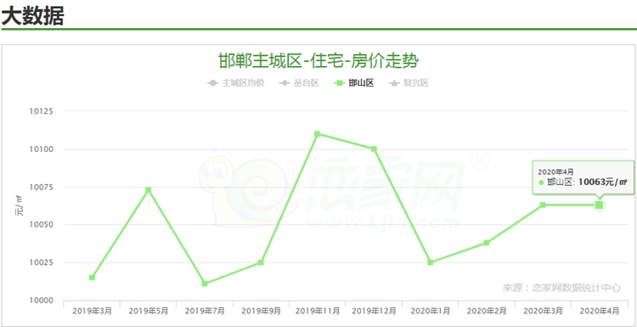Click the 2019年3月 data point marker

point(93,278)
